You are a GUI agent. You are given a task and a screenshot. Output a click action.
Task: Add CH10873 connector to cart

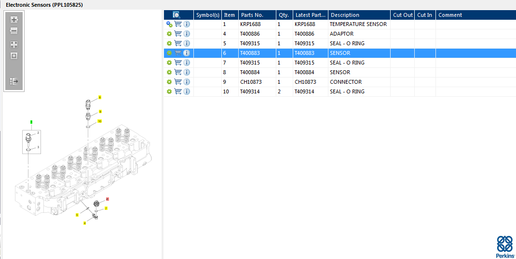pos(178,81)
